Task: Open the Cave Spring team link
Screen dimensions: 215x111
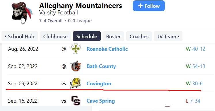Action: [101, 101]
